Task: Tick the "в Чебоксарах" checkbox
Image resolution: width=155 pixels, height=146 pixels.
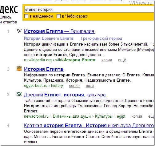Action: click(x=58, y=16)
